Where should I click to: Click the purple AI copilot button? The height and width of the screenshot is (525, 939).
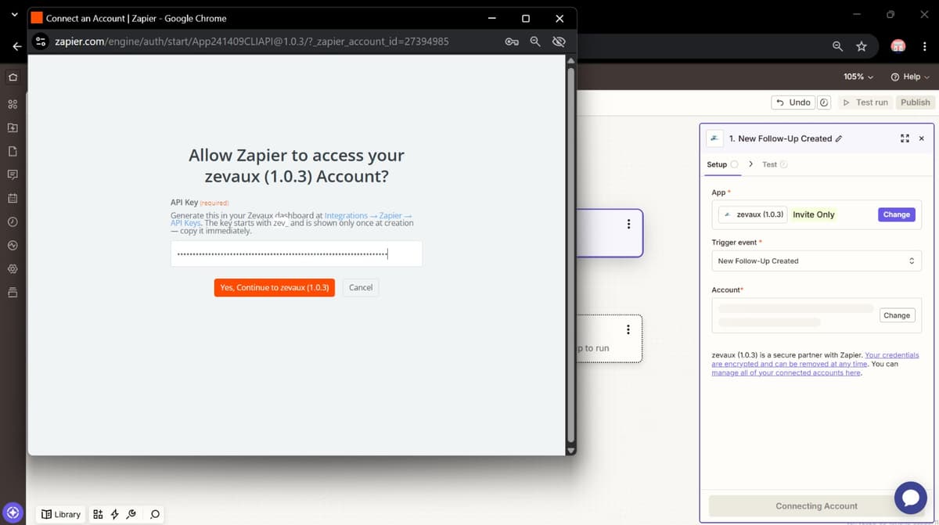point(13,513)
